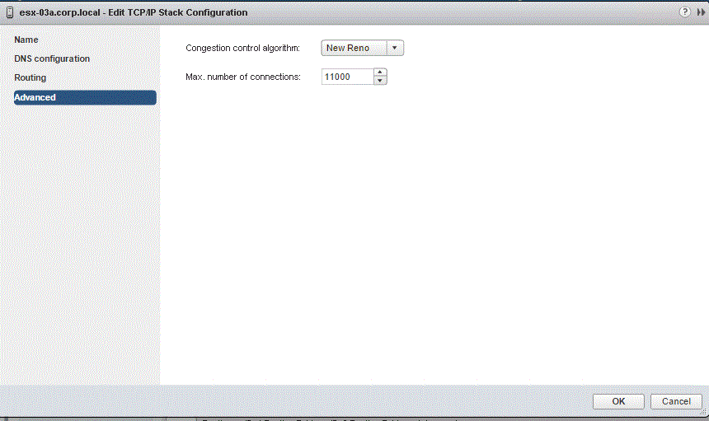Click the Max. number of connections label

pyautogui.click(x=243, y=77)
